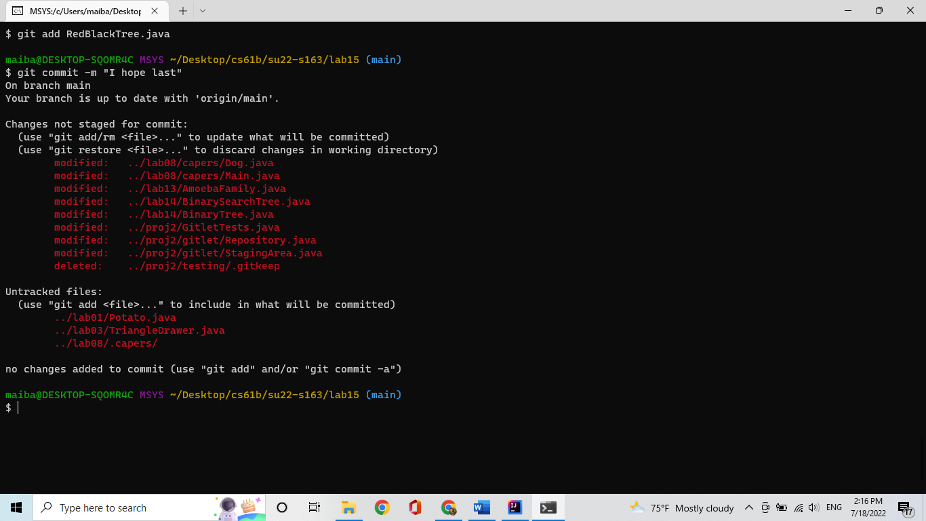Launch Microsoft Office from the taskbar
The width and height of the screenshot is (926, 521).
415,507
